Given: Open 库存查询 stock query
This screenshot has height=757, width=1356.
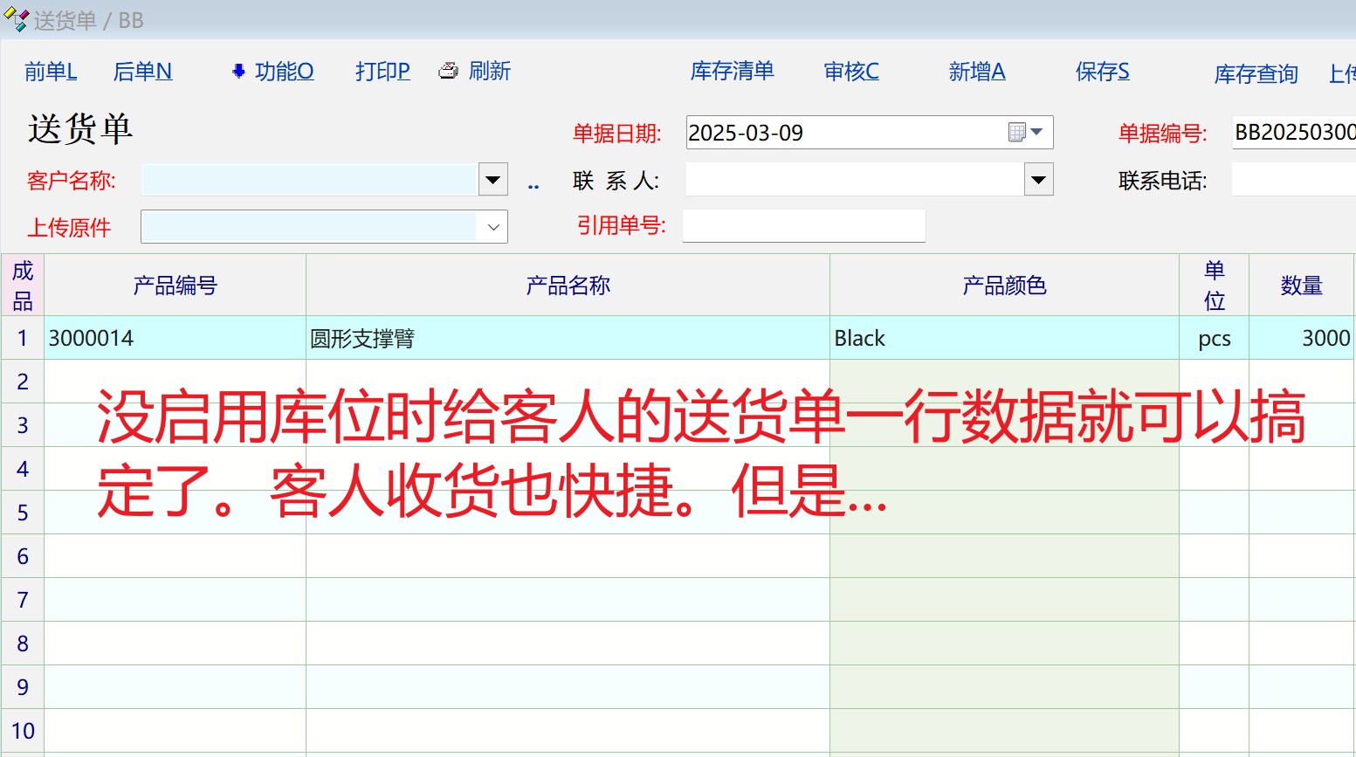Looking at the screenshot, I should [x=1256, y=74].
